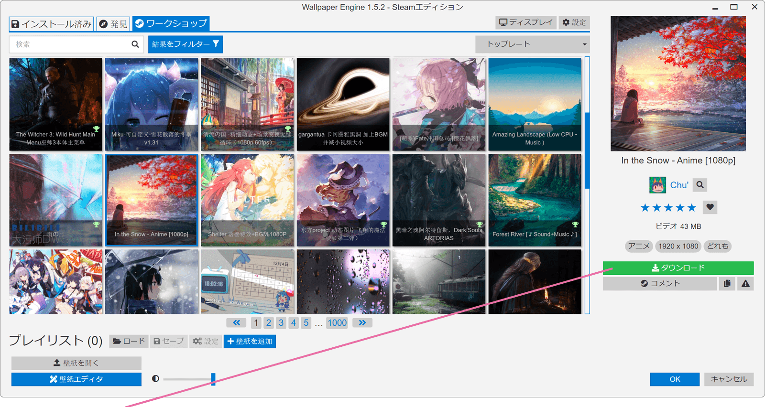Image resolution: width=765 pixels, height=407 pixels.
Task: Report wallpaper warning triangle icon
Action: (x=745, y=283)
